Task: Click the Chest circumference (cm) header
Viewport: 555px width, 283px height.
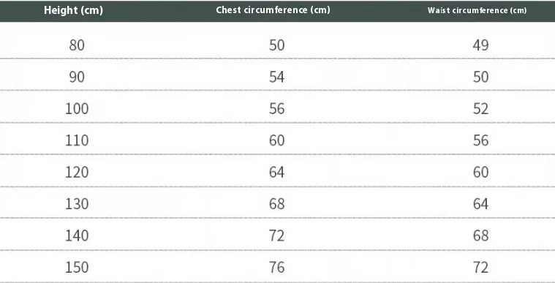Action: point(273,10)
